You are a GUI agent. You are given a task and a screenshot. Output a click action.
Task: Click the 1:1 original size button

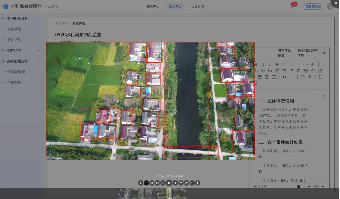(x=152, y=183)
